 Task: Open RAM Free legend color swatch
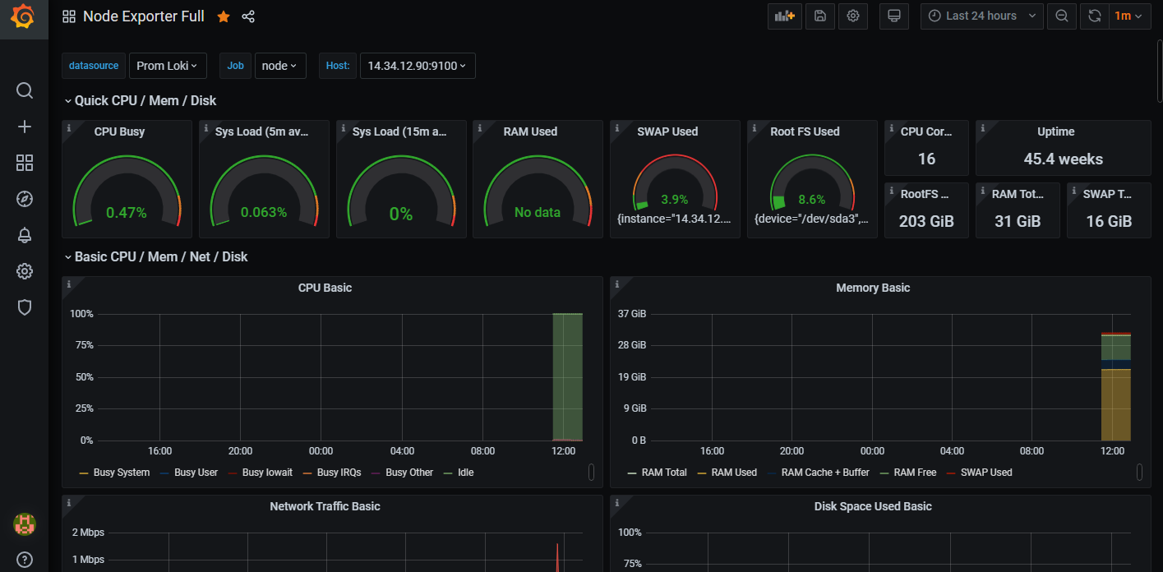[x=884, y=473]
